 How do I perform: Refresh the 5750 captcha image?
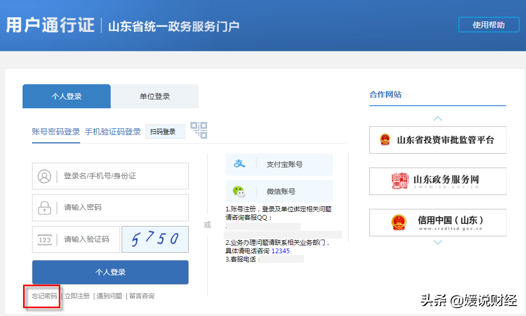point(155,239)
